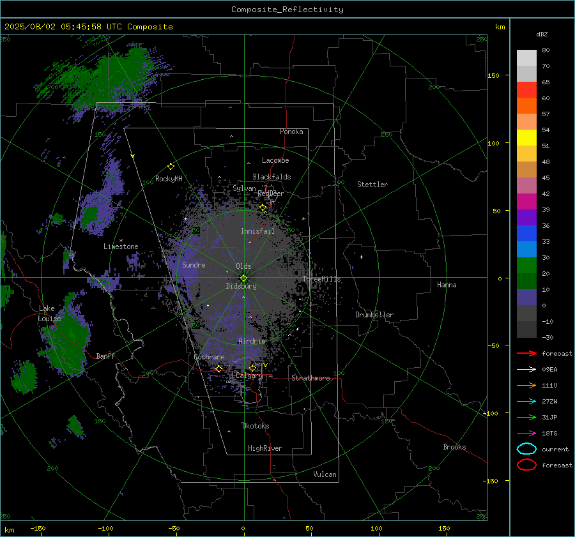This screenshot has height=537, width=575.
Task: Click the 'Cochrane' label
Action: click(209, 357)
